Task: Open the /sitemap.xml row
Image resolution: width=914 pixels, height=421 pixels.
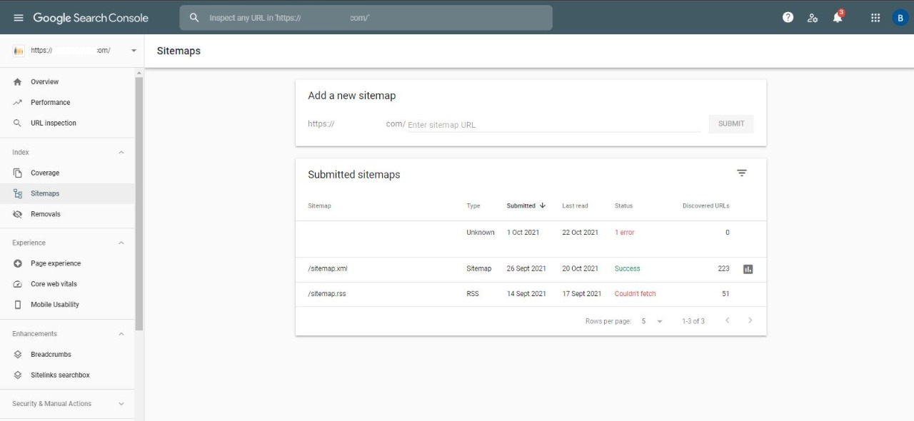Action: point(531,269)
